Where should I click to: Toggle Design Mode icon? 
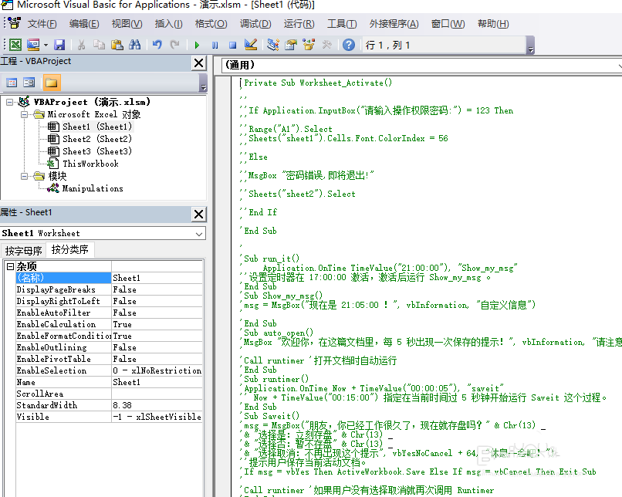tap(251, 45)
